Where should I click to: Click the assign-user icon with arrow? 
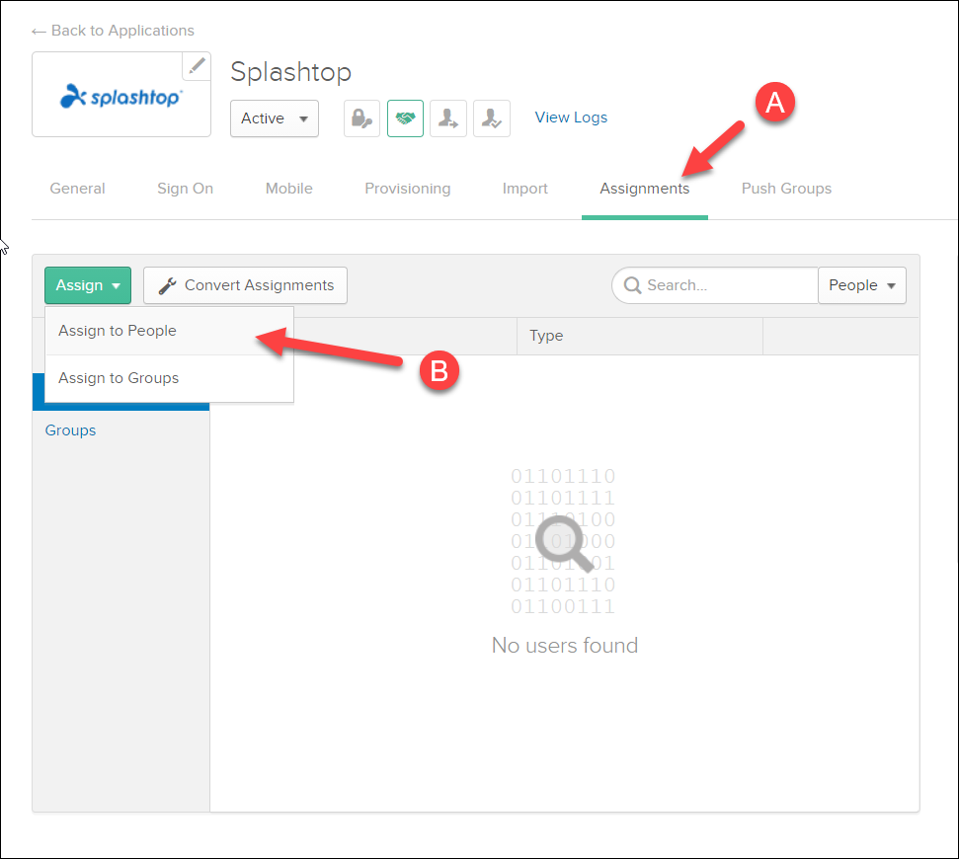click(448, 117)
